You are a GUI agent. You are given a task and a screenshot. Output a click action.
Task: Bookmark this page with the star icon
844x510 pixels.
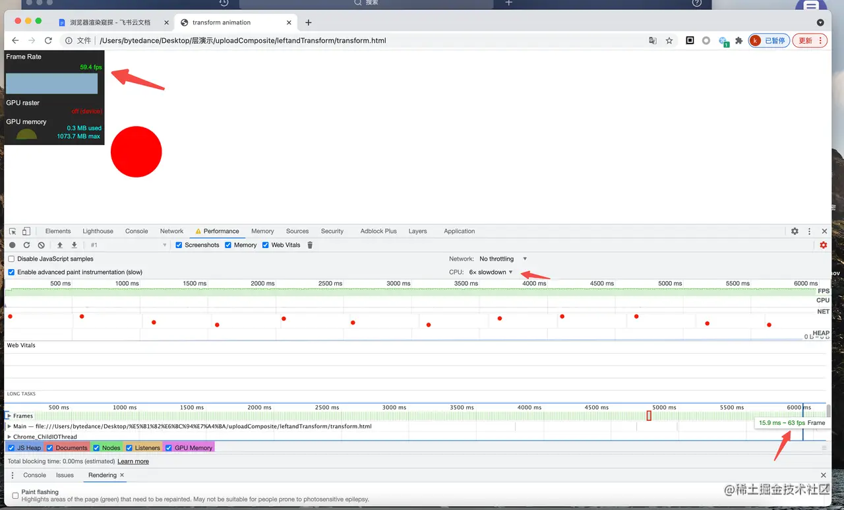point(669,40)
